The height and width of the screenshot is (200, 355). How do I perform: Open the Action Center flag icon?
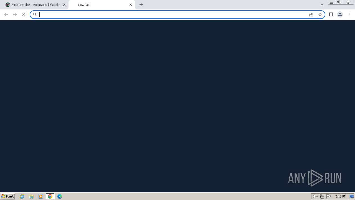(329, 196)
